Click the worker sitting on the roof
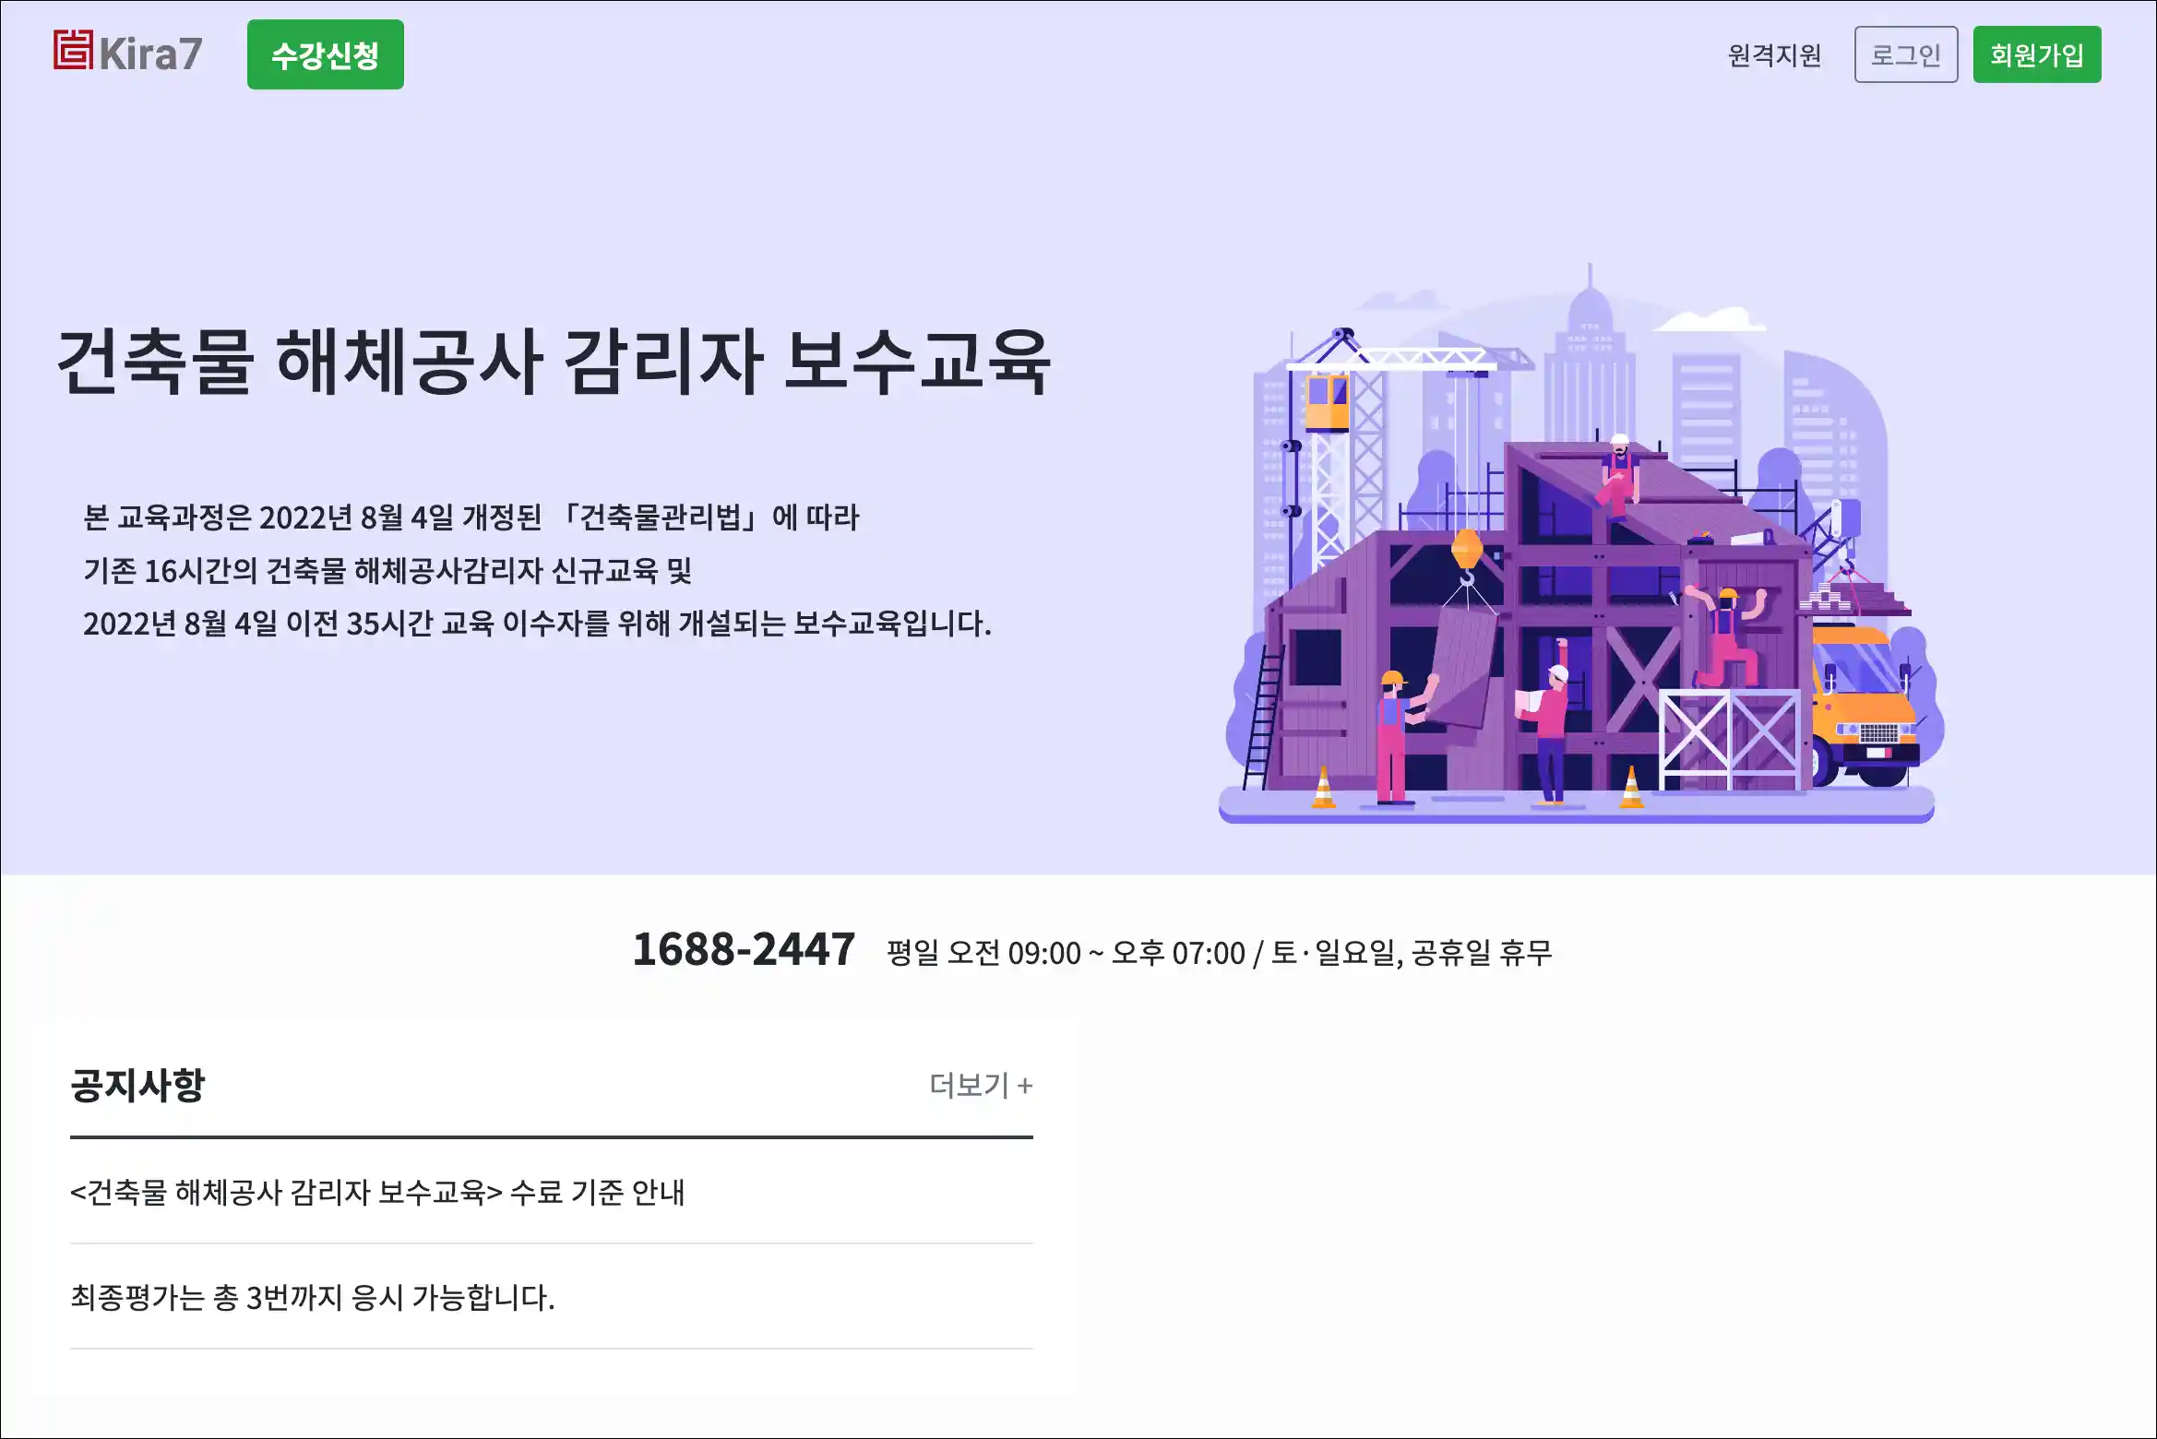 pos(1619,474)
